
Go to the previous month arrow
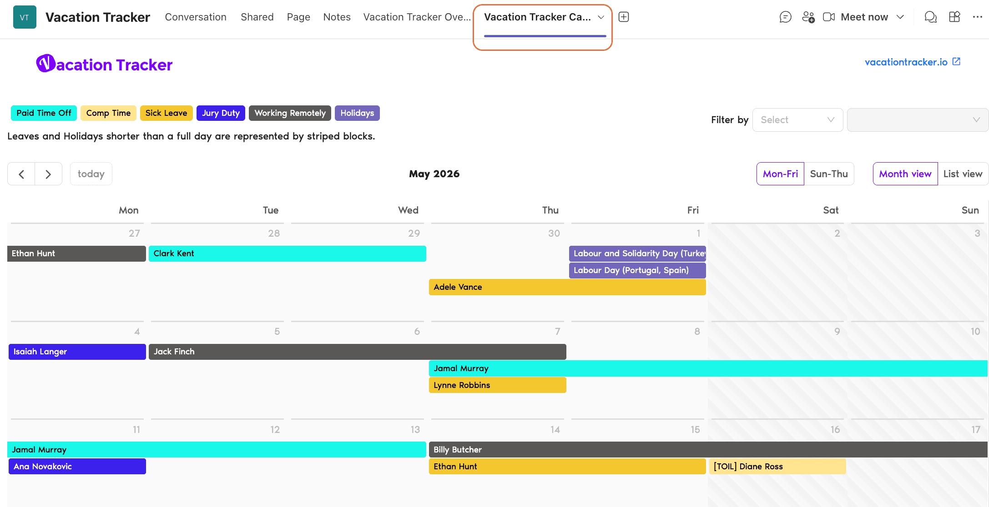tap(21, 174)
